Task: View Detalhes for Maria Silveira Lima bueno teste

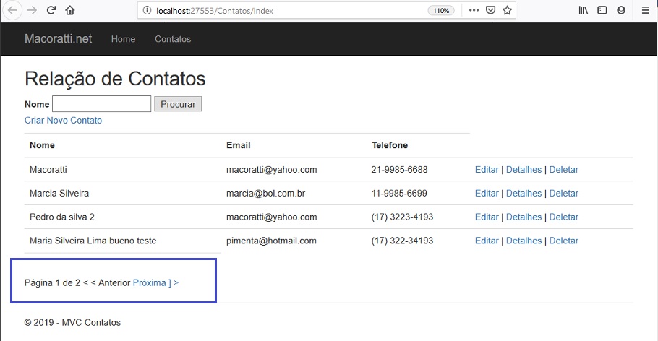Action: point(524,241)
